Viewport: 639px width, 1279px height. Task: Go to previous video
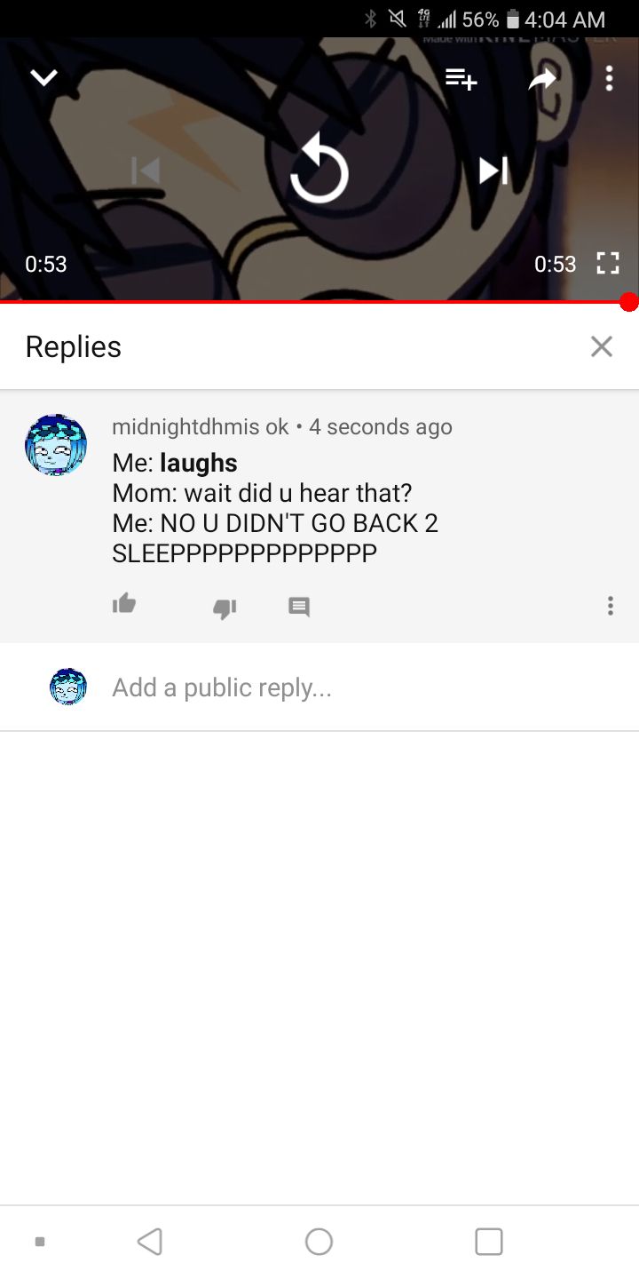(146, 171)
